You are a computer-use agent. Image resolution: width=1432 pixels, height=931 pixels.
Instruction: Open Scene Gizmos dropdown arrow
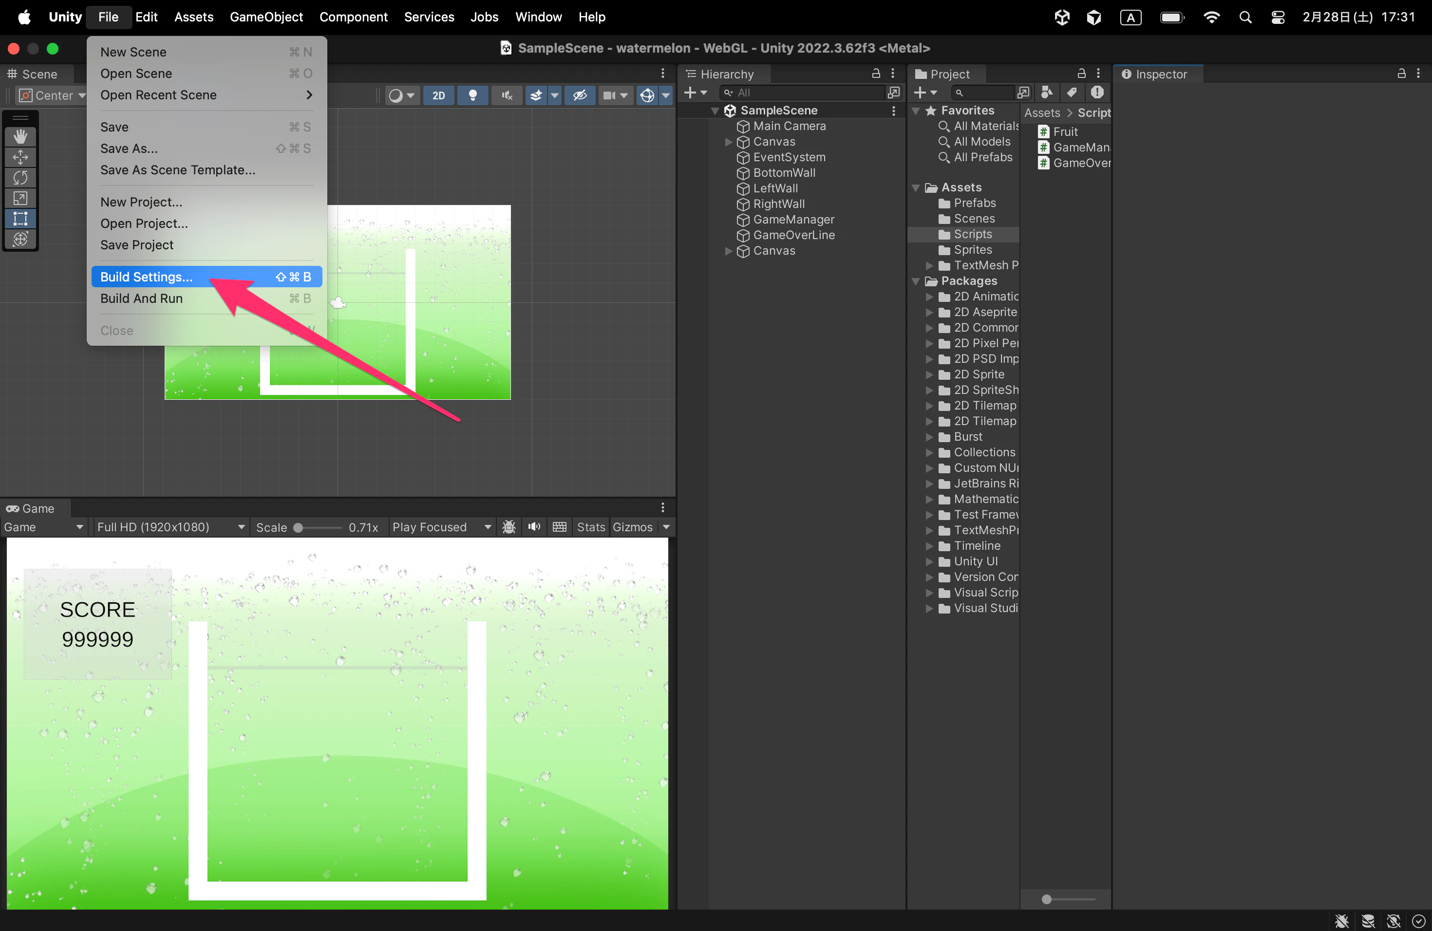[x=665, y=95]
